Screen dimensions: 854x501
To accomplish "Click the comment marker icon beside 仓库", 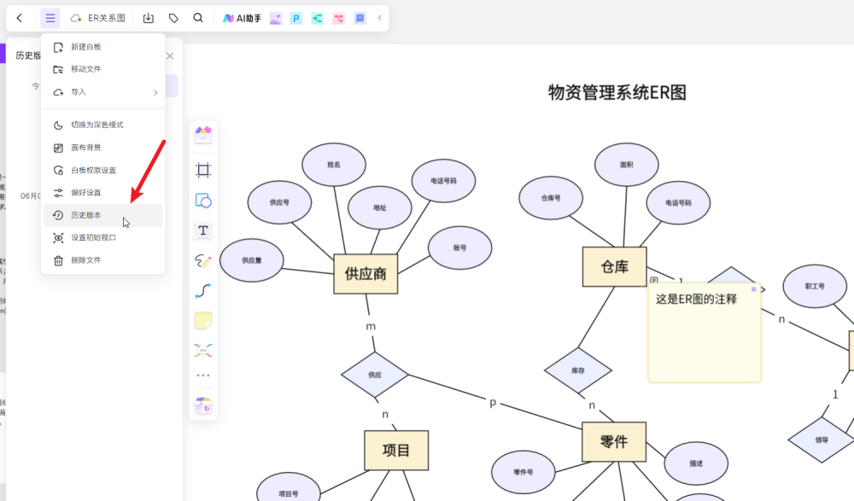I will pyautogui.click(x=654, y=281).
